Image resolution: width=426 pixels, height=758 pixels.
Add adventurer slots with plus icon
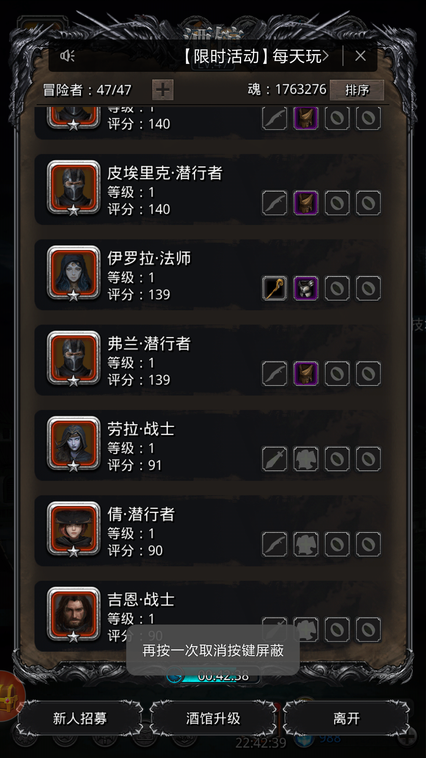163,90
